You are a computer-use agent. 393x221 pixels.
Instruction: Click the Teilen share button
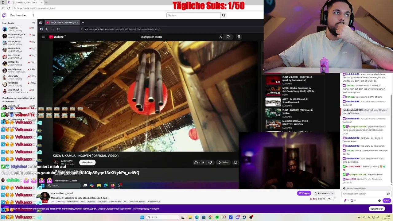pyautogui.click(x=223, y=162)
